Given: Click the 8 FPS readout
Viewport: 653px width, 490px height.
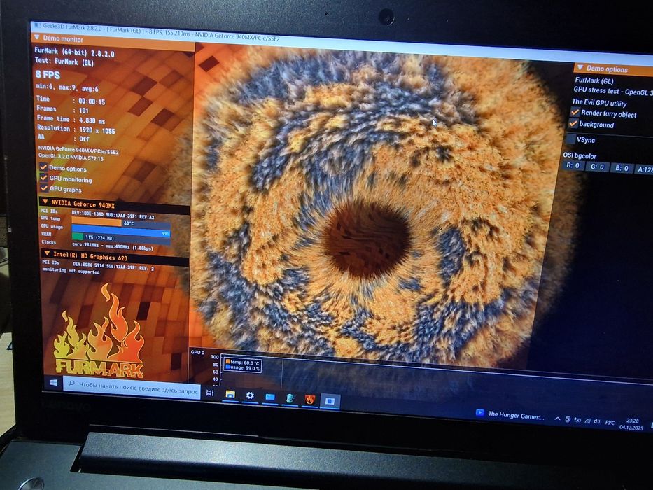Looking at the screenshot, I should tap(48, 75).
